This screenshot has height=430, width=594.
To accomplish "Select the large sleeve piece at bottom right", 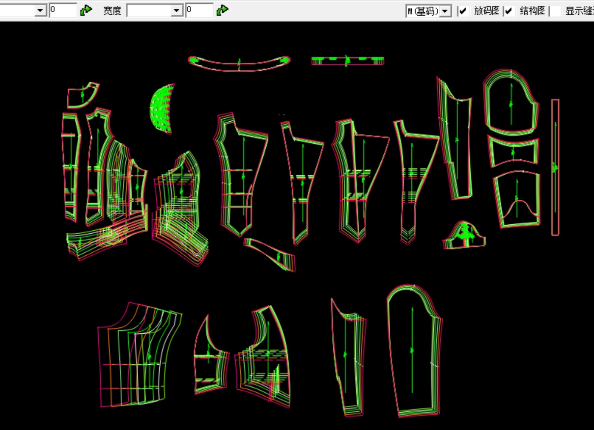I will (x=413, y=351).
